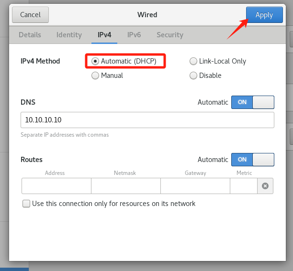Image resolution: width=293 pixels, height=271 pixels.
Task: Open the Security tab
Action: pyautogui.click(x=169, y=35)
